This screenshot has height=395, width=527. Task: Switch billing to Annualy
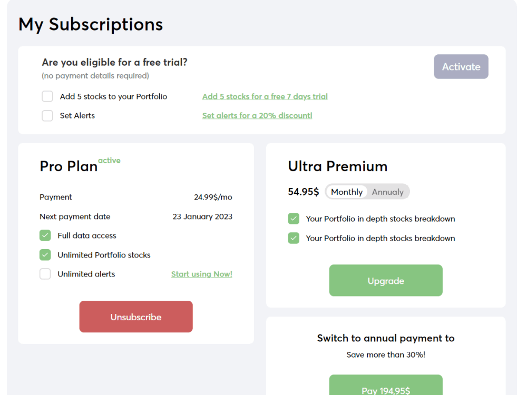[388, 192]
